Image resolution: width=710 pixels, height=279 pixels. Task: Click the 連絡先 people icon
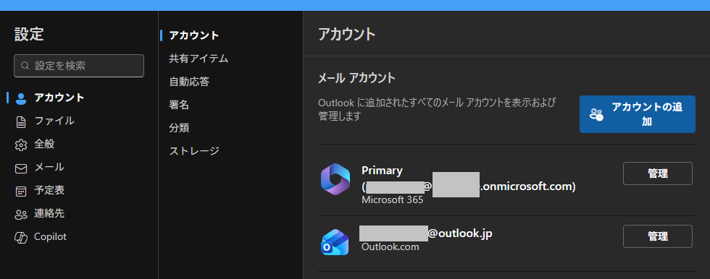click(x=21, y=214)
